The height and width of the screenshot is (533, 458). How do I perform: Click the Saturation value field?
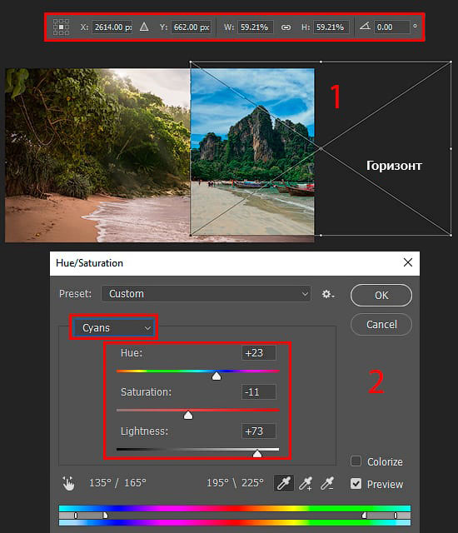[258, 392]
